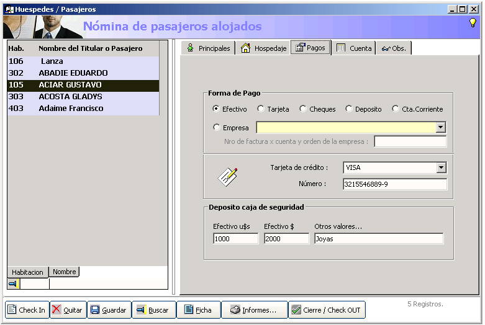Select Tarjeta payment radio button

click(x=261, y=109)
